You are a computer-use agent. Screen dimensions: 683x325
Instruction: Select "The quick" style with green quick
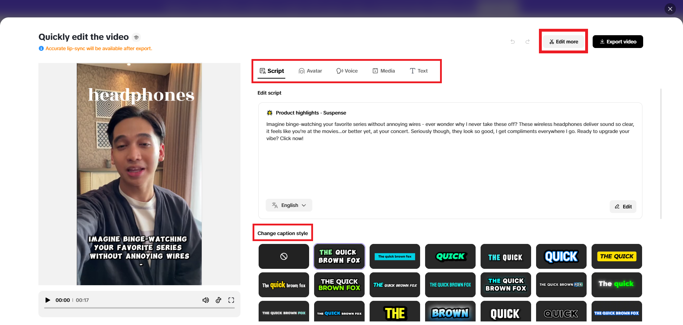[617, 285]
